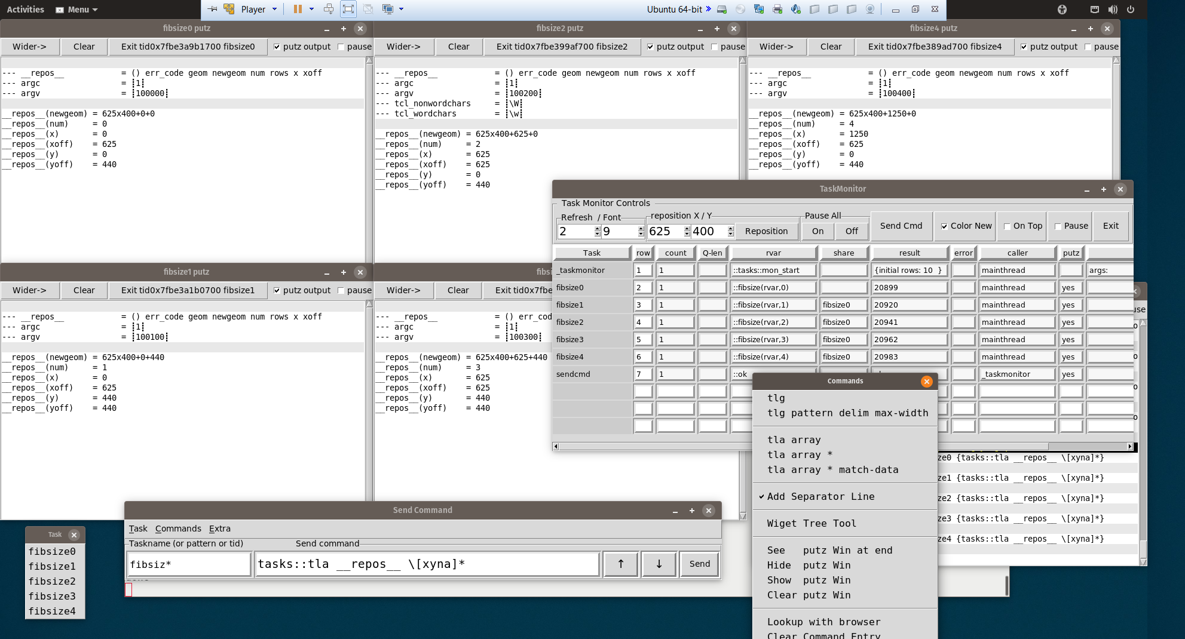This screenshot has width=1185, height=639.
Task: Click the Refresh spinbox arrows
Action: (x=597, y=231)
